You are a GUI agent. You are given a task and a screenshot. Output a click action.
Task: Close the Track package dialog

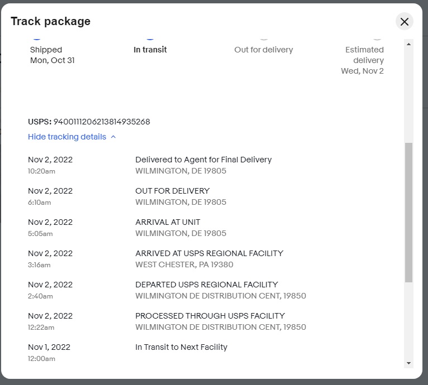pyautogui.click(x=405, y=22)
